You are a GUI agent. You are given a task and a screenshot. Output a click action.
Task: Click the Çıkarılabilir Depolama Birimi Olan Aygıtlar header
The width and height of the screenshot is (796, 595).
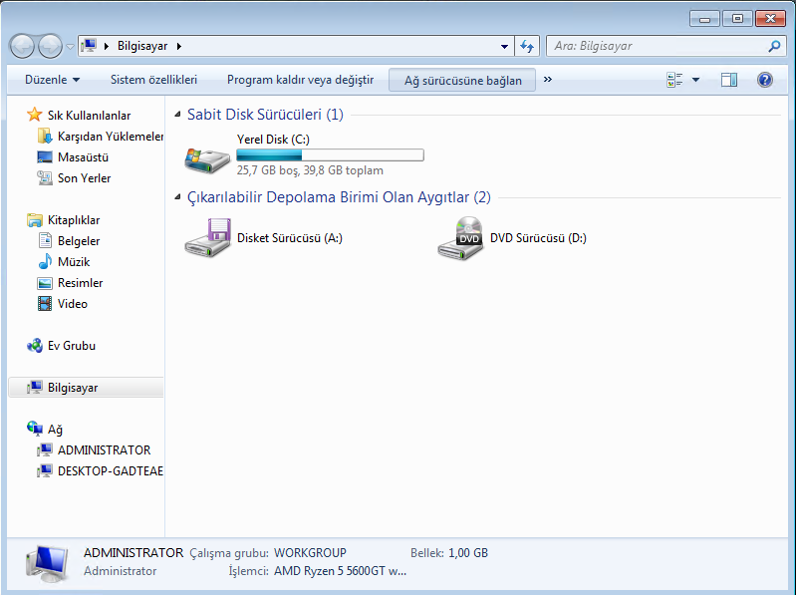pyautogui.click(x=339, y=197)
